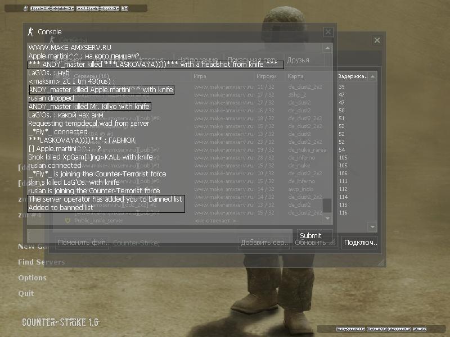
Task: Sort servers by the Игра column
Action: point(223,76)
